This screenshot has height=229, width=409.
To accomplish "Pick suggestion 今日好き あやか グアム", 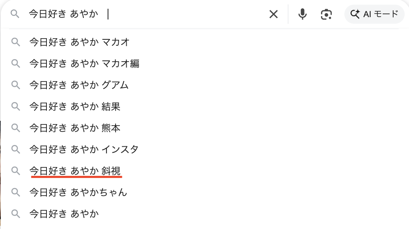I will point(79,85).
